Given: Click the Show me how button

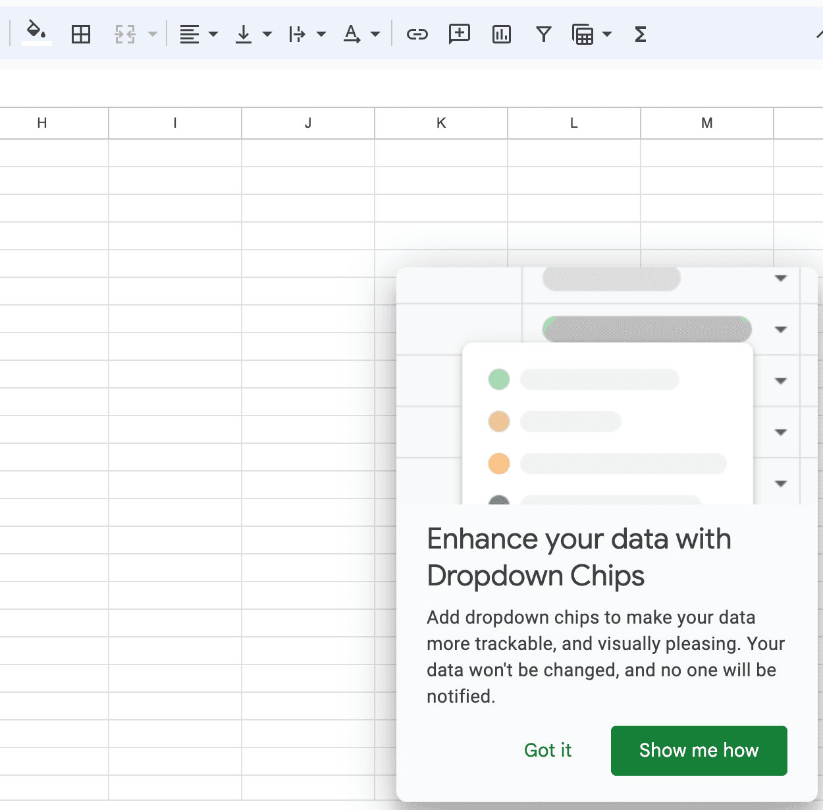Looking at the screenshot, I should point(698,750).
